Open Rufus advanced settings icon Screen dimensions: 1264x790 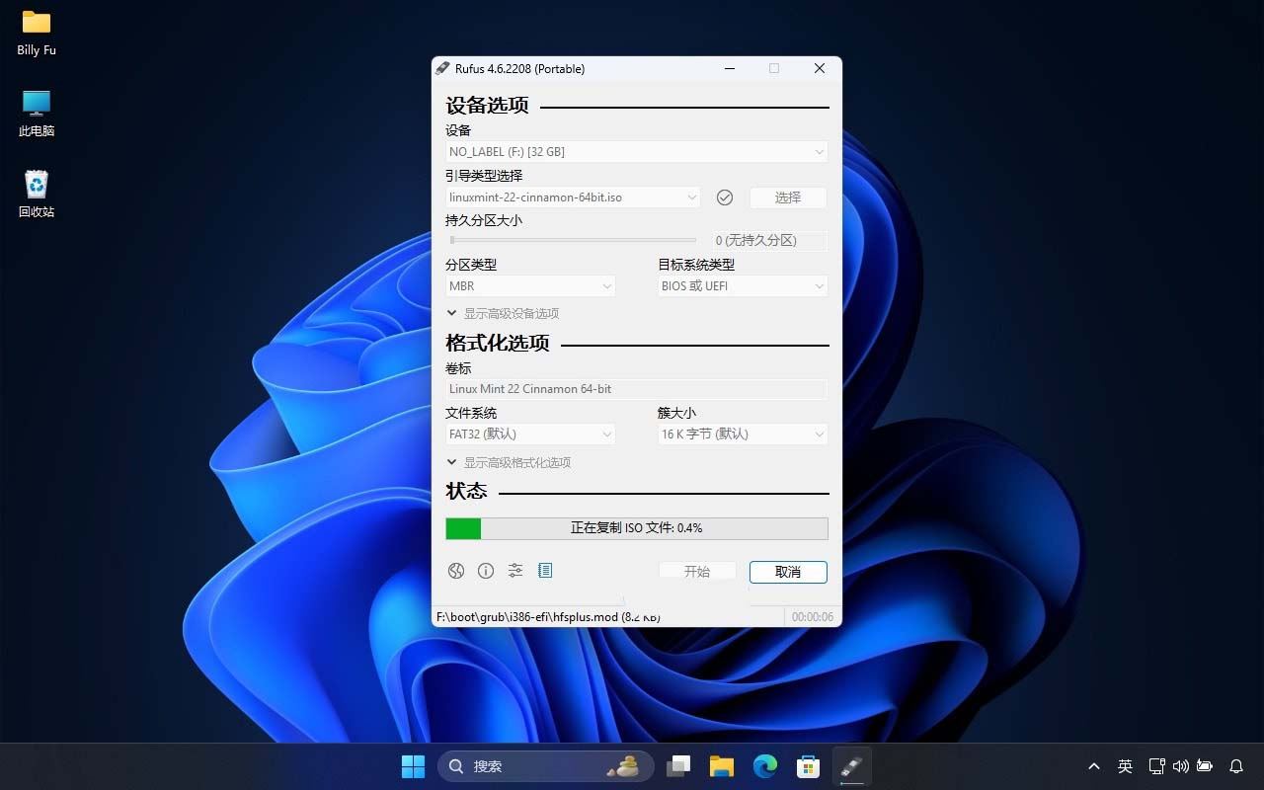click(514, 571)
